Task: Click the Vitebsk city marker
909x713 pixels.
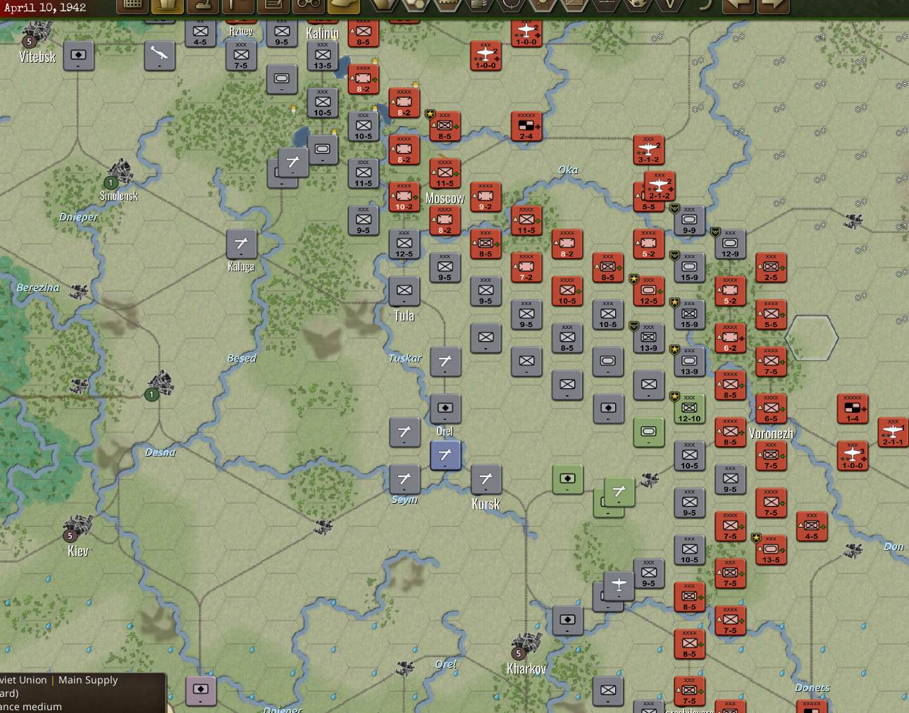Action: [x=37, y=34]
